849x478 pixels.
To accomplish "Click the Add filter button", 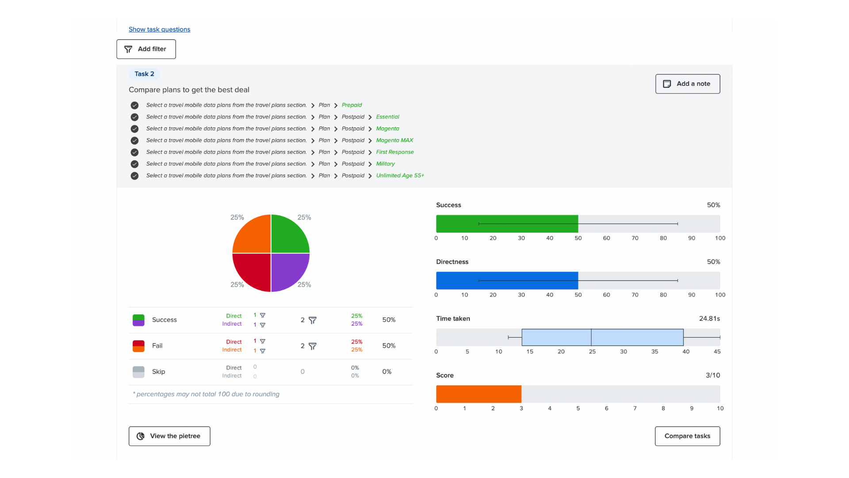I will [x=146, y=49].
